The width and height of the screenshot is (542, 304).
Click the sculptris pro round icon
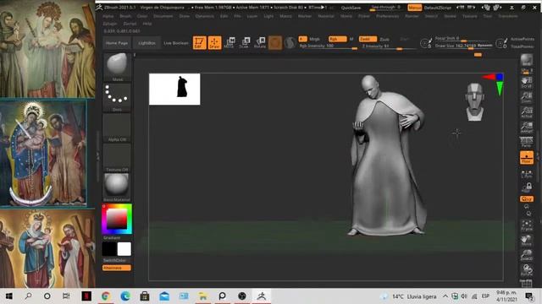[290, 43]
